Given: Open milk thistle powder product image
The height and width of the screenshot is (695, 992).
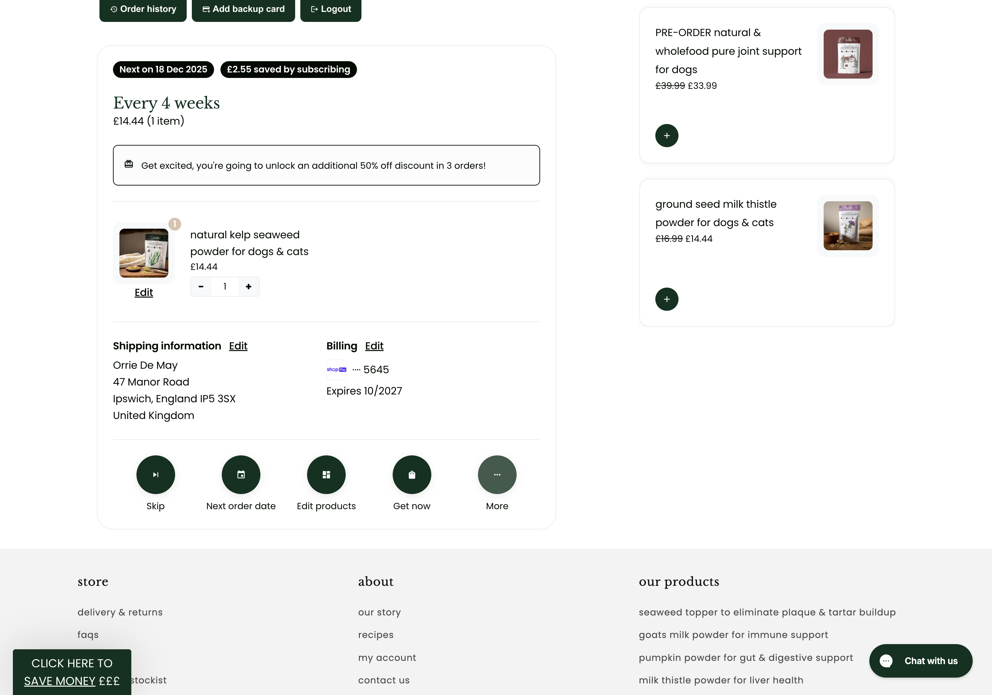Looking at the screenshot, I should coord(848,226).
